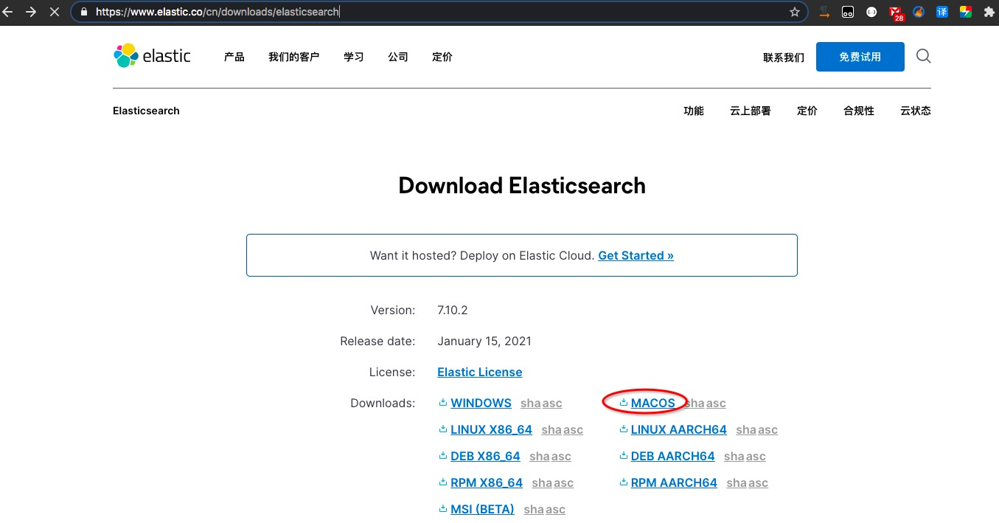Open the sha link for WINDOWS
The image size is (999, 523).
coord(531,403)
